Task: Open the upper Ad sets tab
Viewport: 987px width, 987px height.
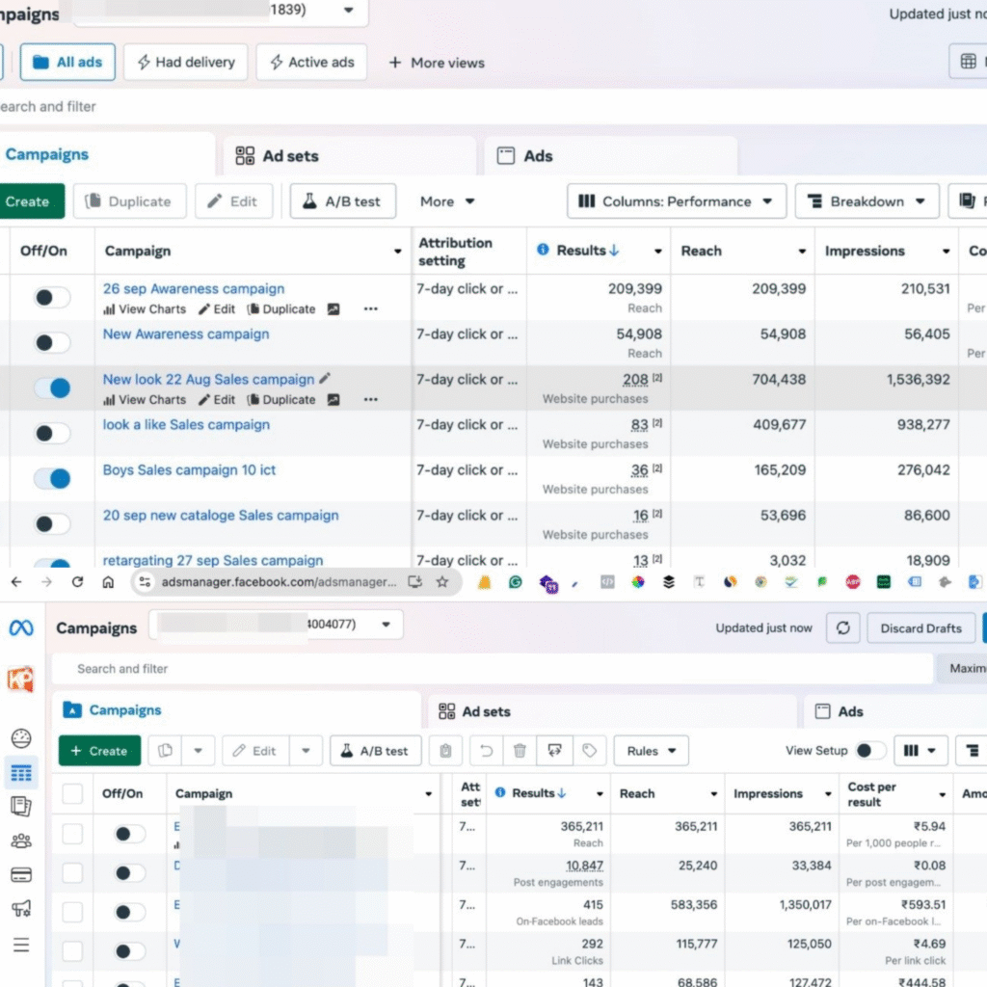Action: [349, 155]
